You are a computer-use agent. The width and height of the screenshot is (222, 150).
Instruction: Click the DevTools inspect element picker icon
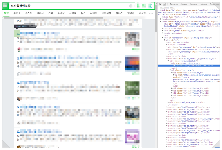[x=160, y=4]
